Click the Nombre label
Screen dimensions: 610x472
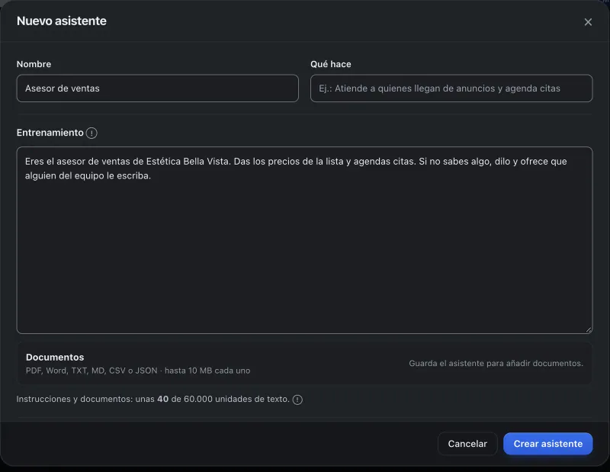[x=34, y=64]
